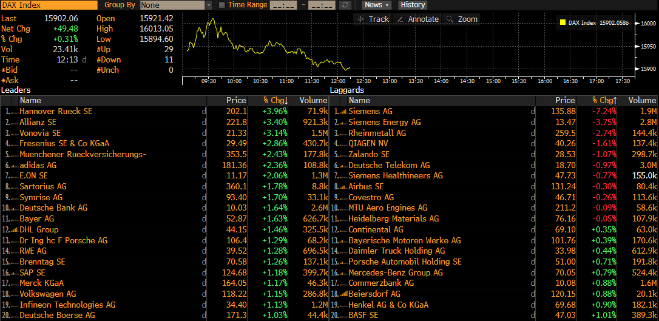Open the News dropdown menu
The width and height of the screenshot is (659, 321).
(376, 5)
